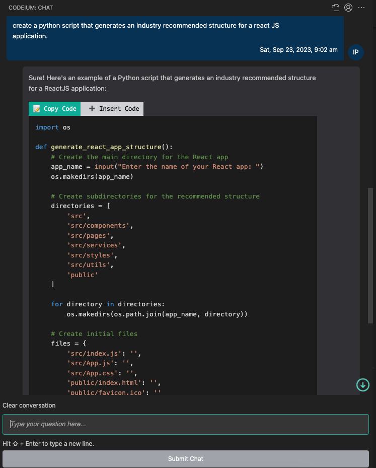Click the 'directories = [' line
376x468 pixels.
point(81,206)
